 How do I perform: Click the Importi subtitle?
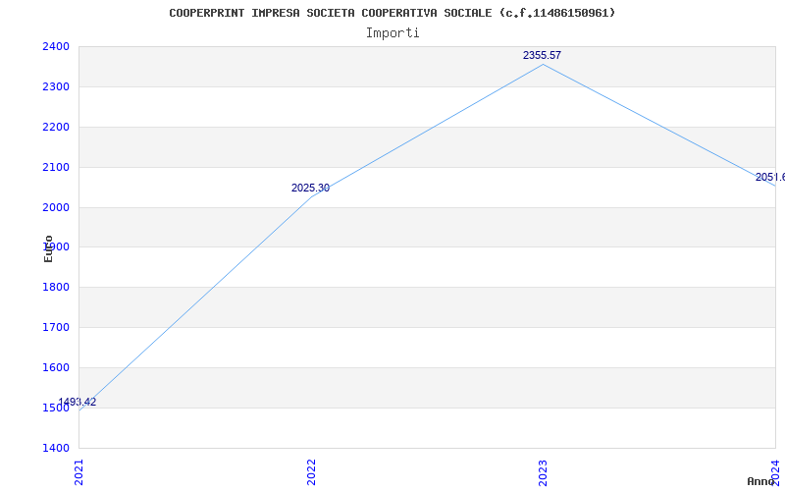click(392, 33)
